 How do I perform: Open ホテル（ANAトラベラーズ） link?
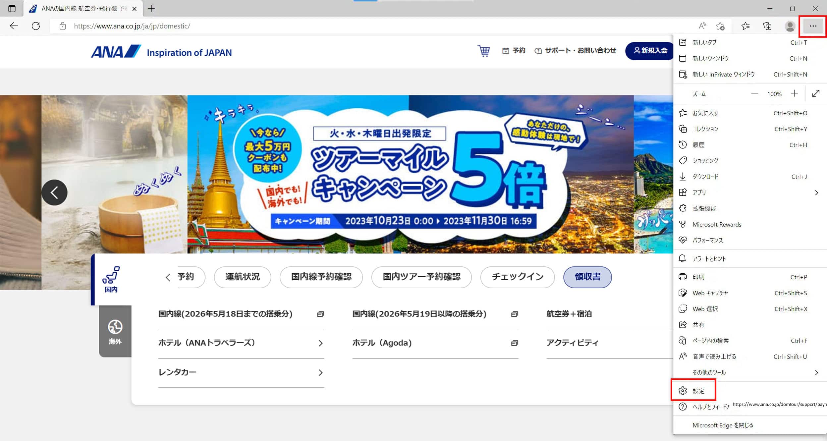tap(241, 343)
